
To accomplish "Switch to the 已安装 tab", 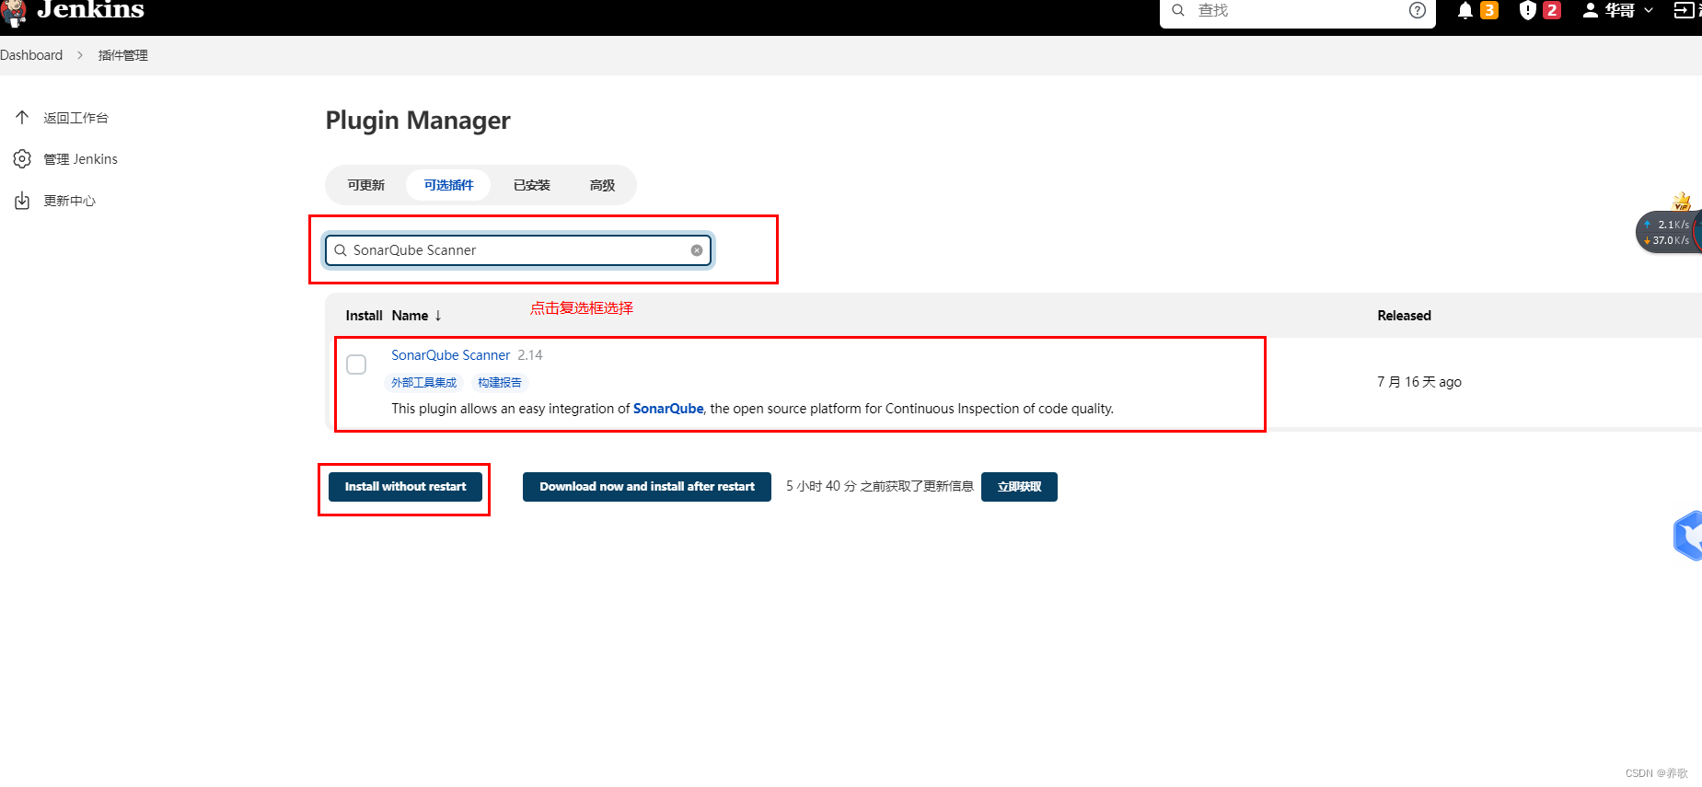I will point(532,185).
